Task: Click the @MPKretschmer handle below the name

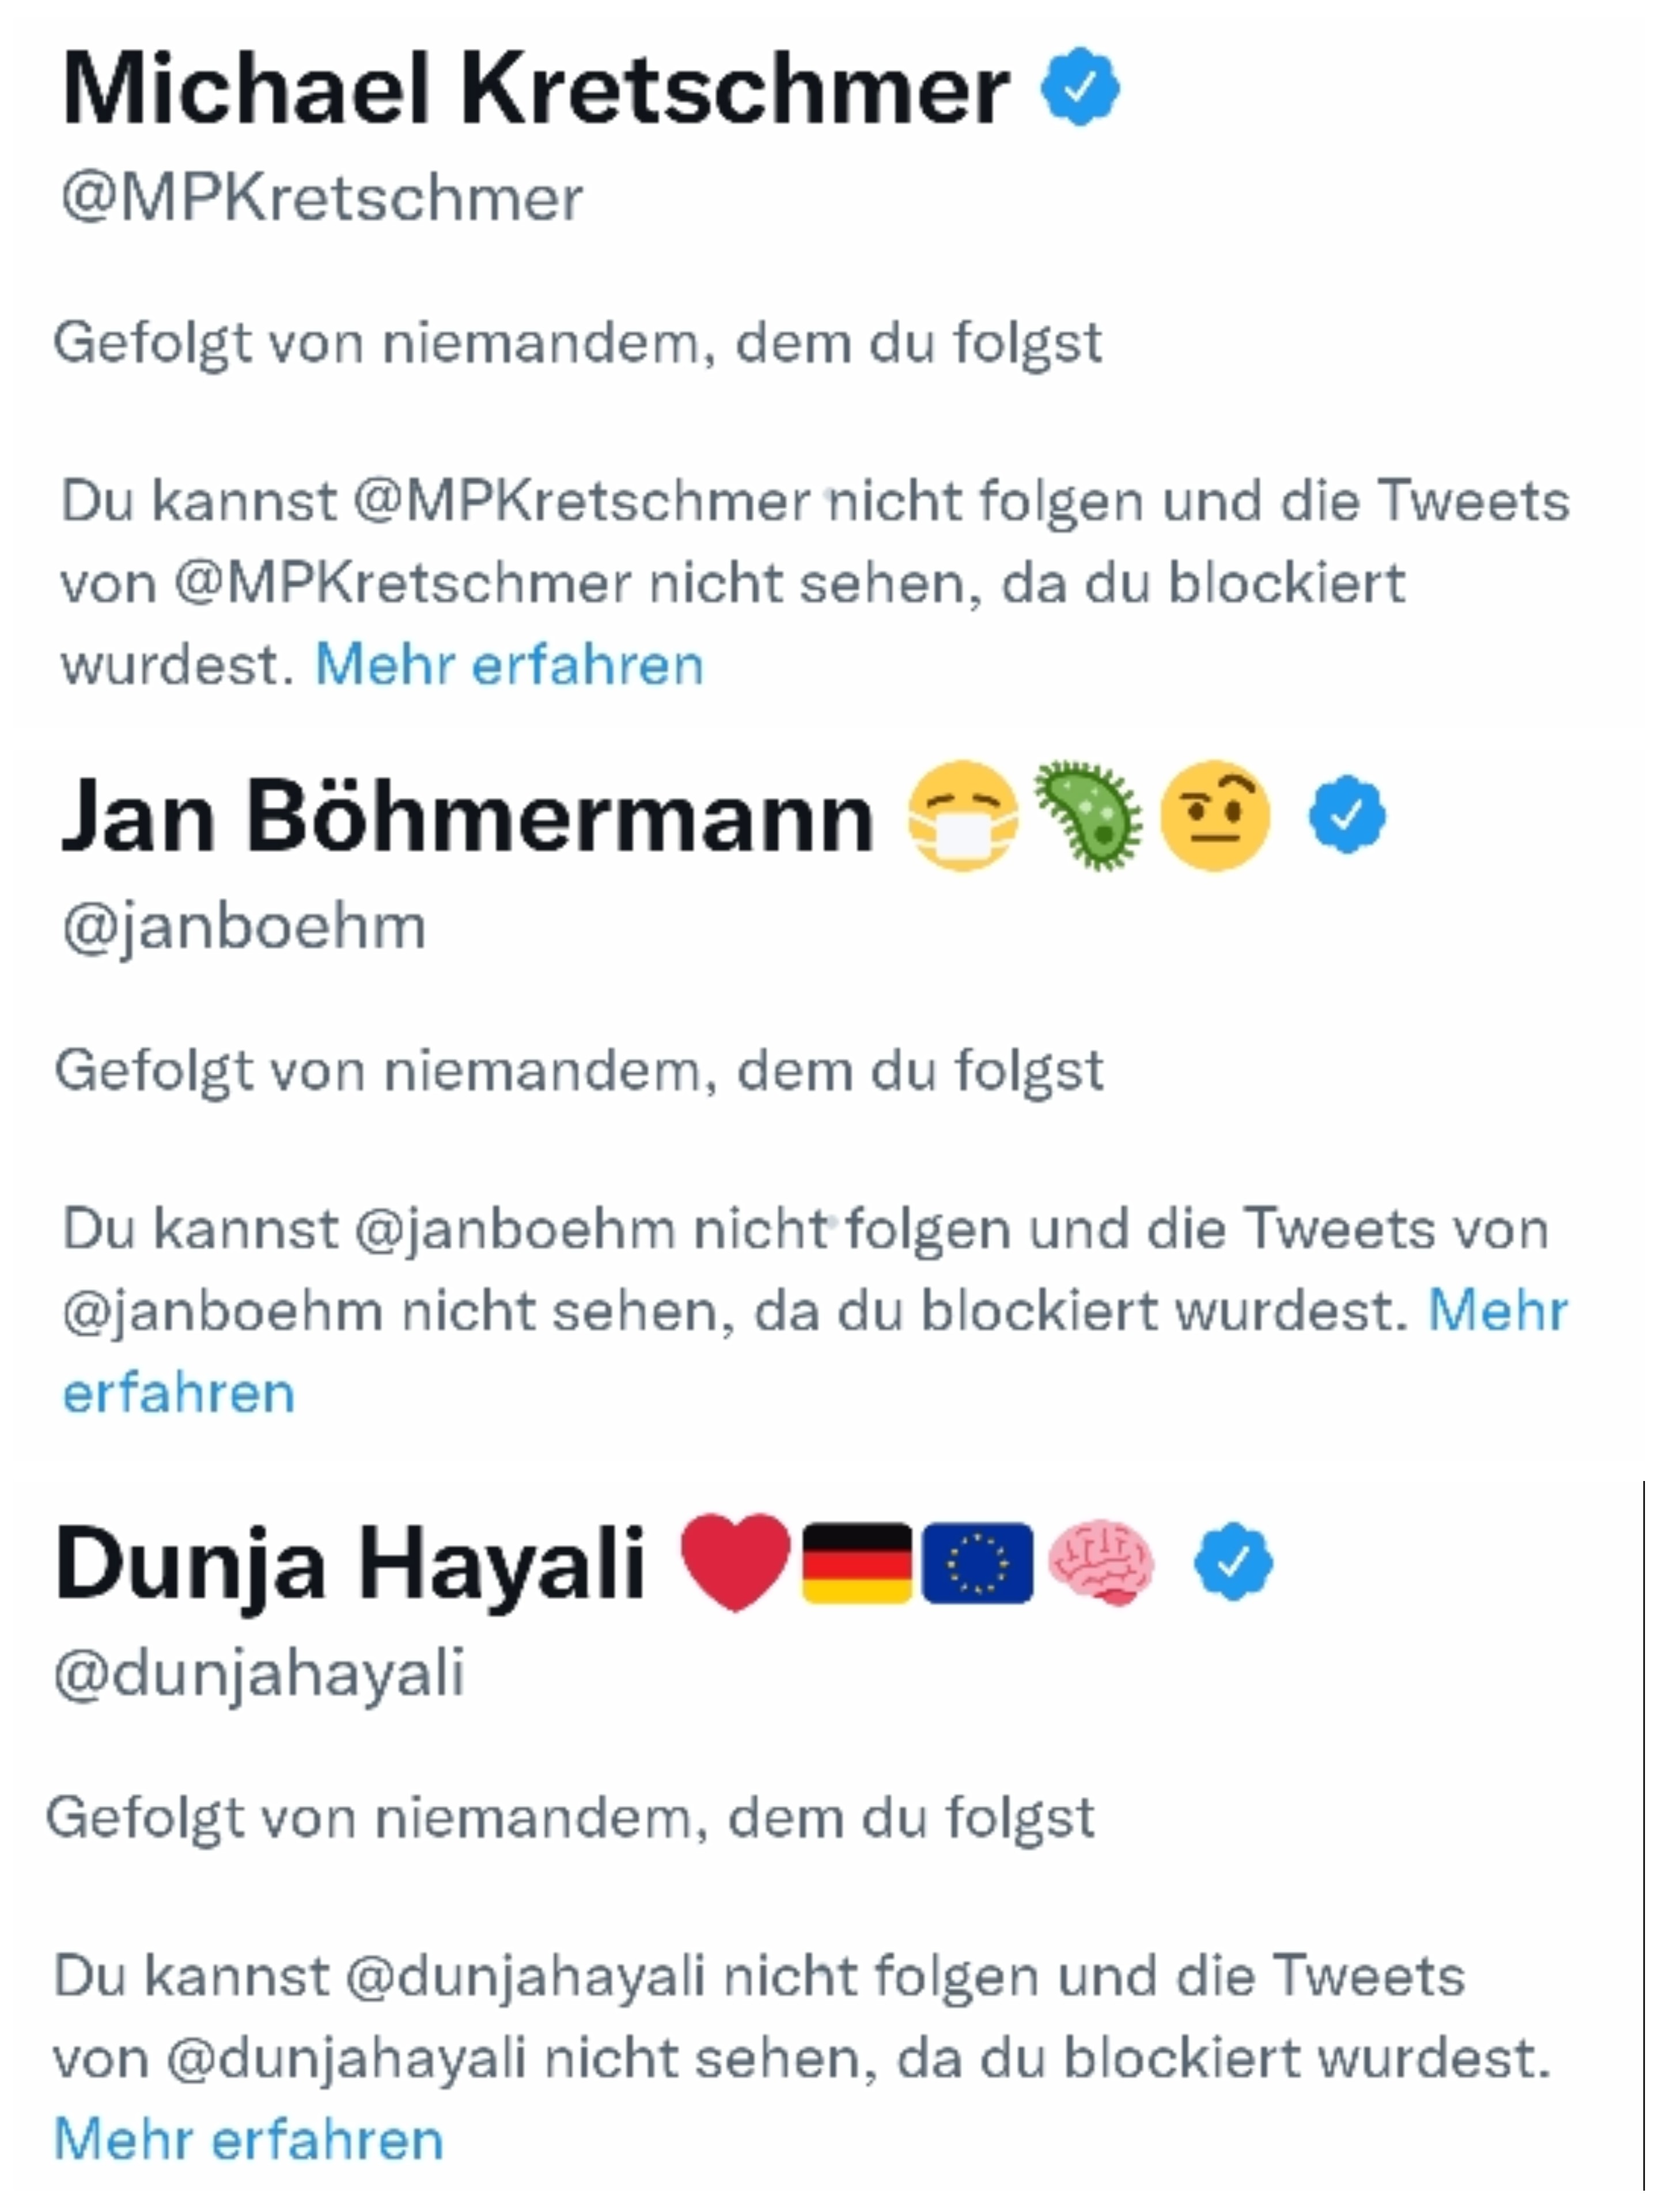Action: (x=322, y=198)
